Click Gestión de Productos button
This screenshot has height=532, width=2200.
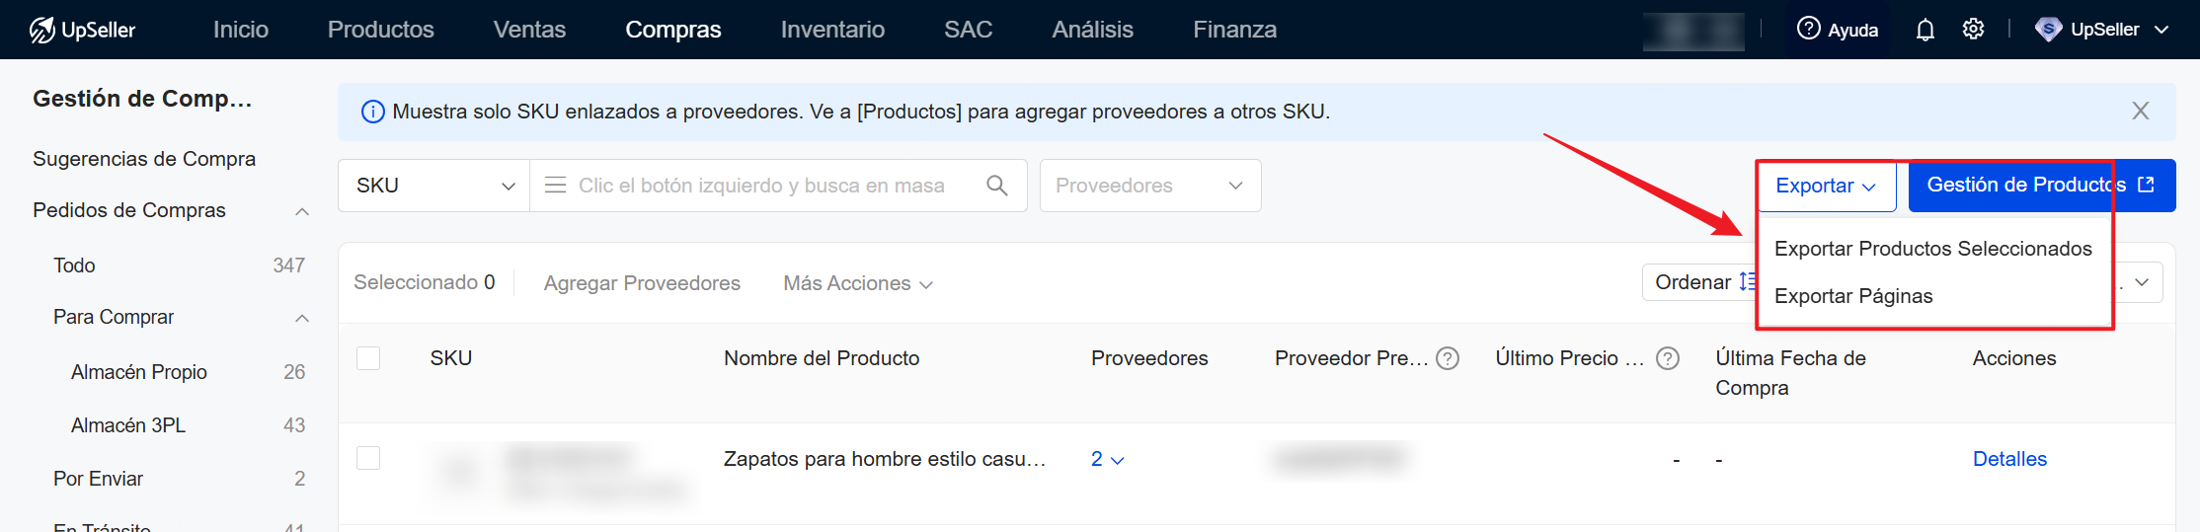point(2042,186)
